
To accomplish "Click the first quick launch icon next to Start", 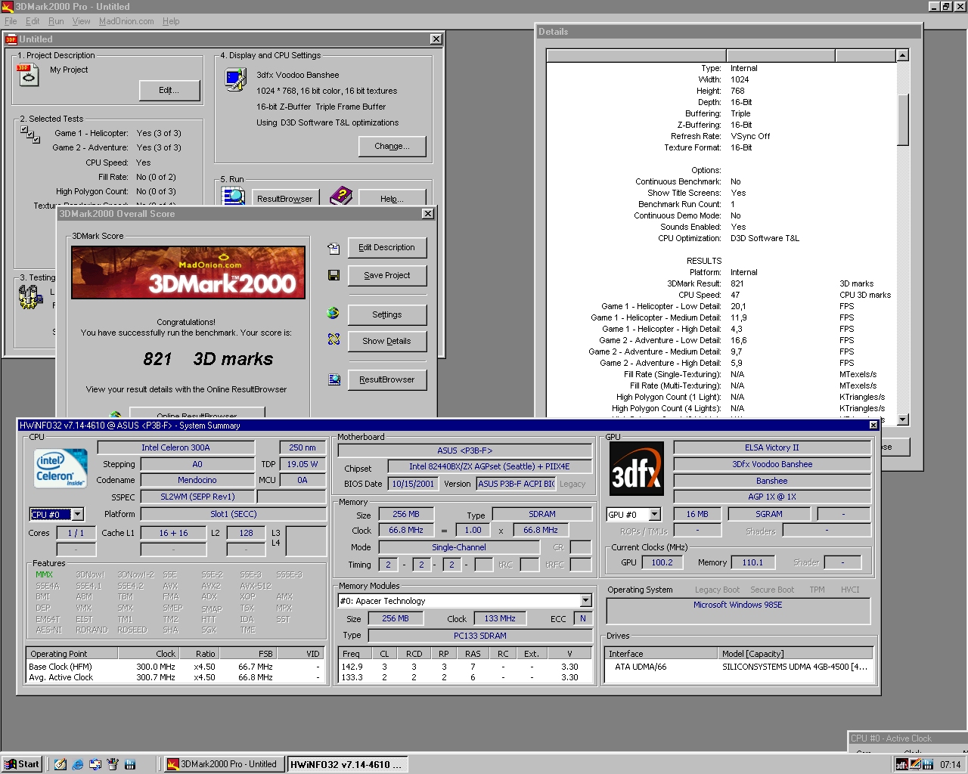I will [x=60, y=764].
